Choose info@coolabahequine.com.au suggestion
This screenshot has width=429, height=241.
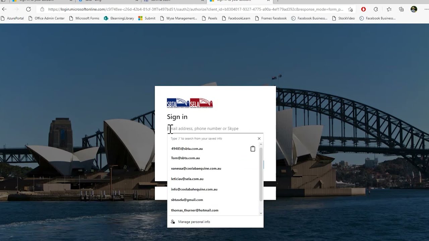pyautogui.click(x=194, y=189)
